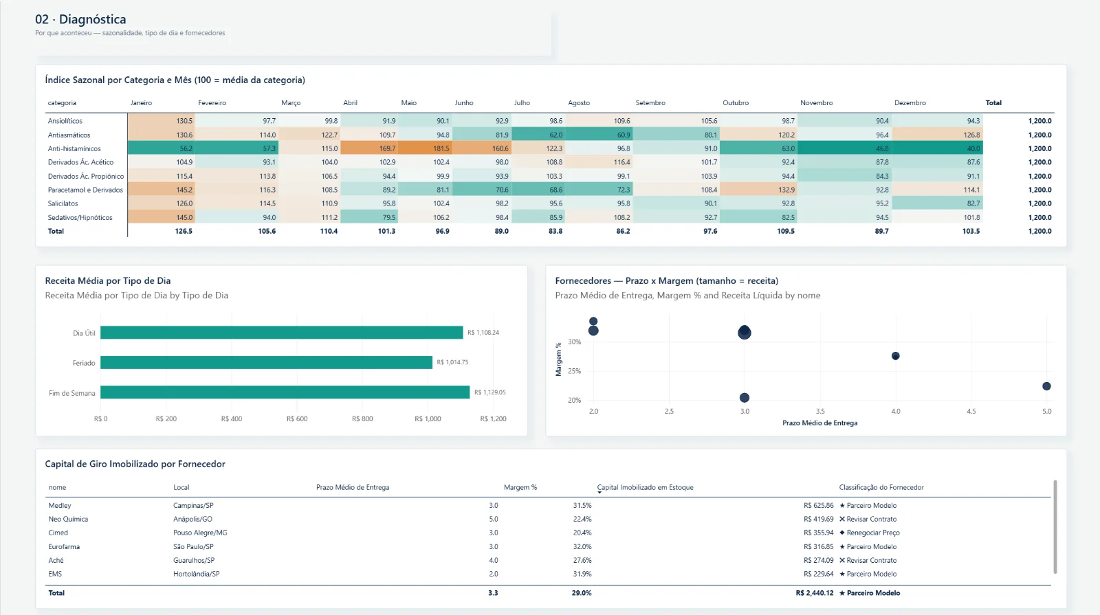Select the Fim de Semana bar
1100x615 pixels.
(285, 392)
